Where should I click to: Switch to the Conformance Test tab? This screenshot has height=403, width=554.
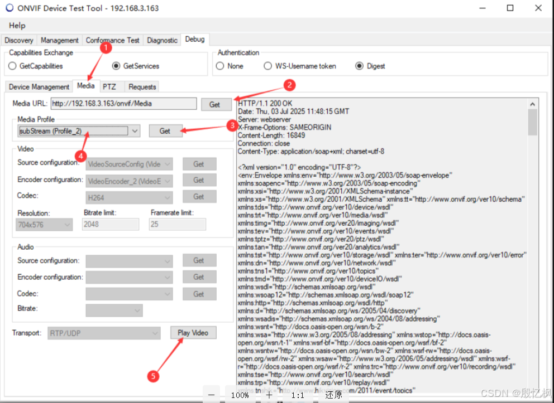[x=113, y=40]
